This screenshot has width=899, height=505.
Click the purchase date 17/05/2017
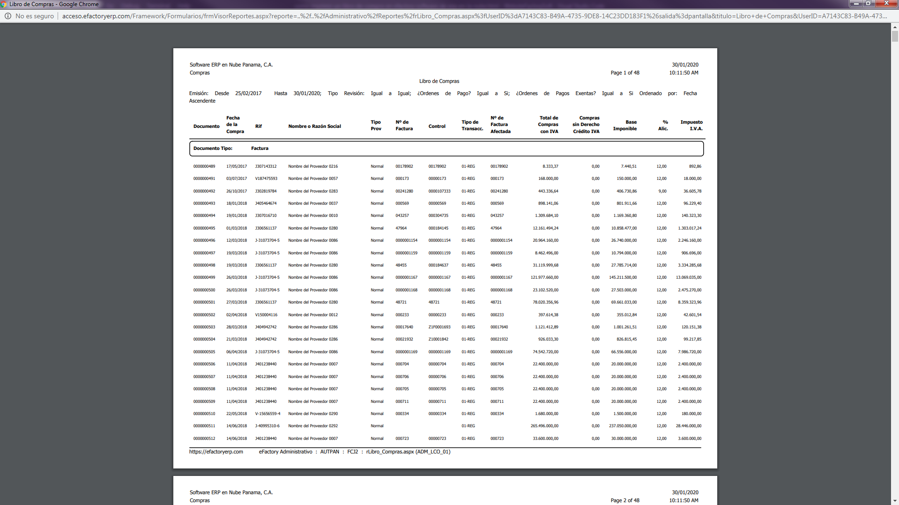click(x=237, y=166)
